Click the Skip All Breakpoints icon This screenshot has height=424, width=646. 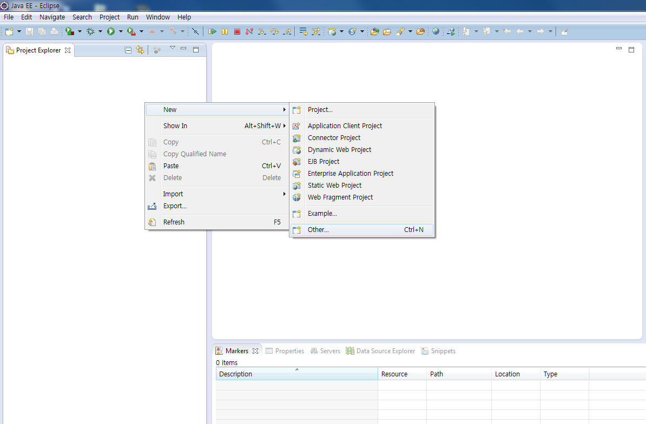195,32
